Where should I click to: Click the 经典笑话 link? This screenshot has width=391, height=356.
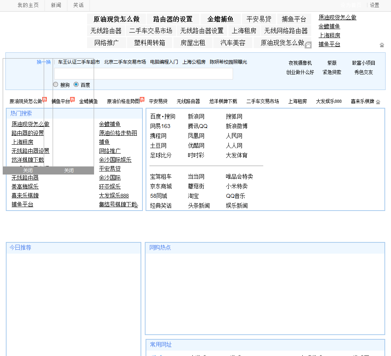161,206
